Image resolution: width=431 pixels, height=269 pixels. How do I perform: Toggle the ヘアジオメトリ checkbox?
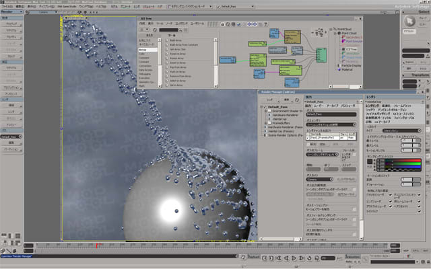click(x=419, y=206)
